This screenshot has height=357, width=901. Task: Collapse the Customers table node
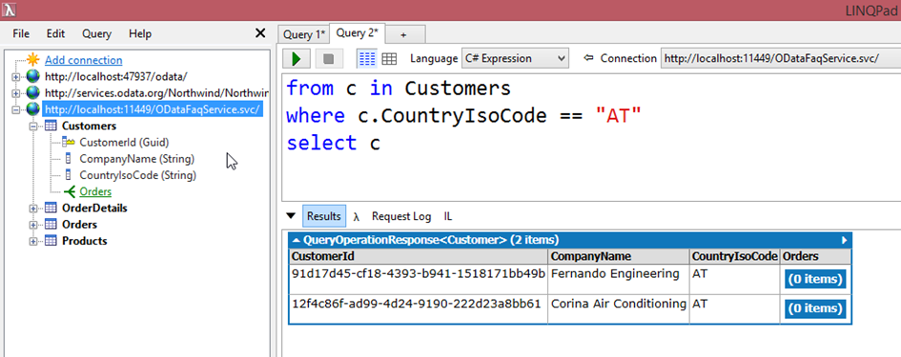click(x=33, y=126)
